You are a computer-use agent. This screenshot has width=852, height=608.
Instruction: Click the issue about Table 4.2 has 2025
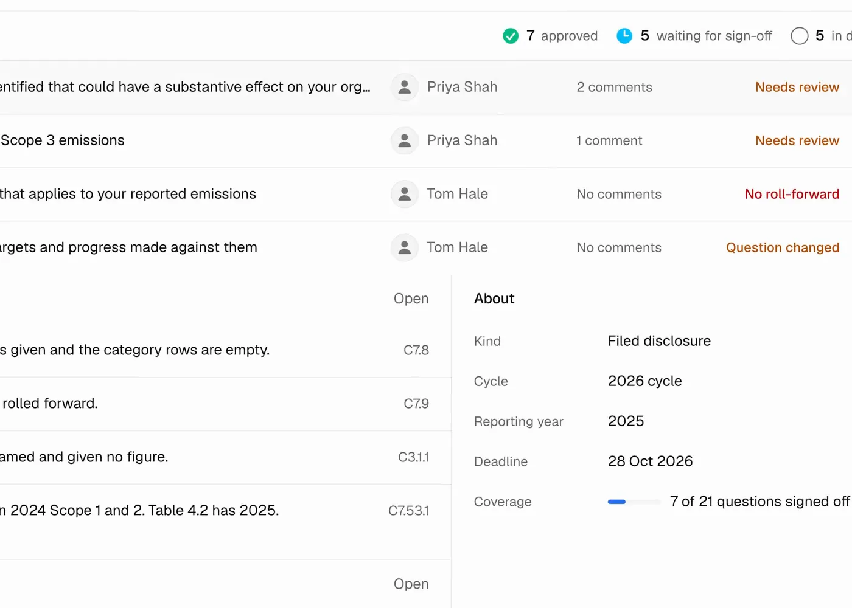click(x=225, y=511)
